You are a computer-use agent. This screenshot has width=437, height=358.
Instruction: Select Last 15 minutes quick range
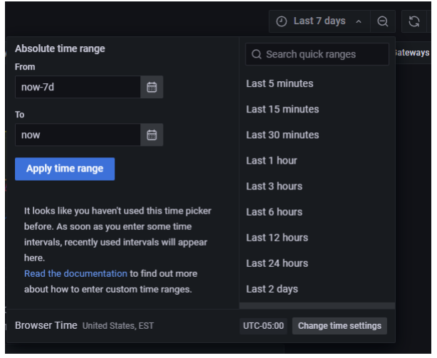click(x=283, y=109)
